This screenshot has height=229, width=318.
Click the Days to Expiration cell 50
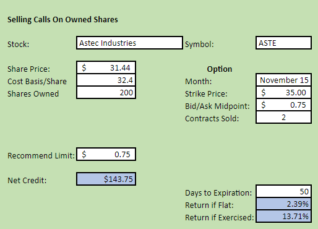coord(283,191)
